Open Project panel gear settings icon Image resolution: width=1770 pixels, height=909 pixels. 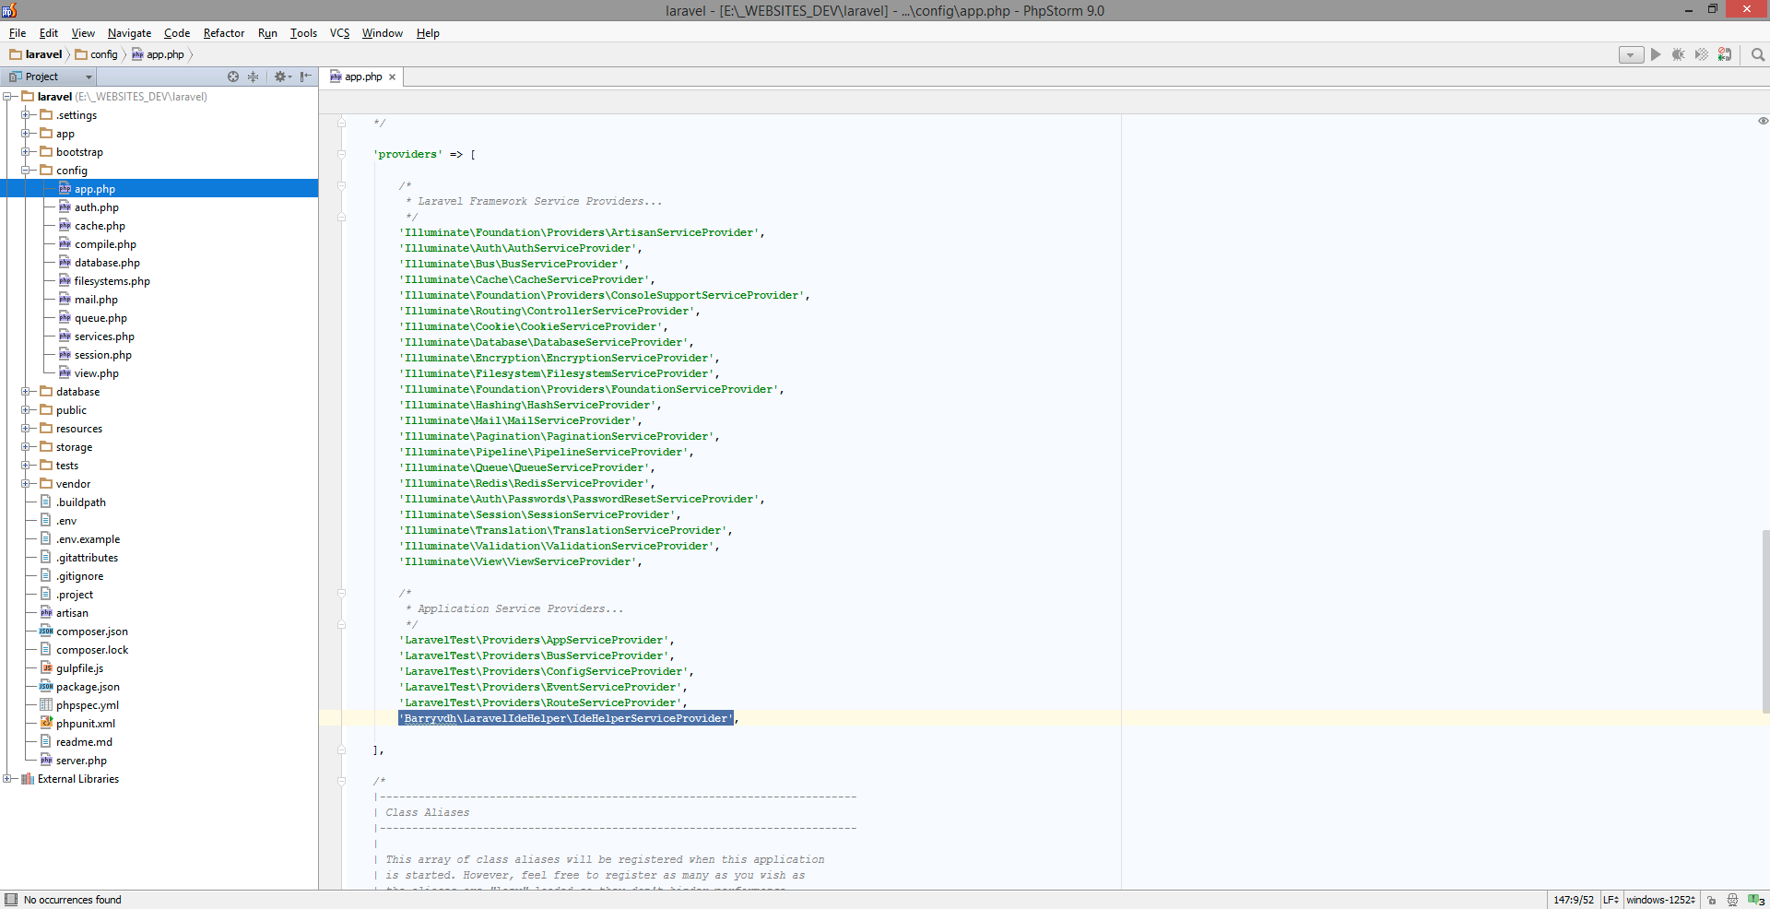(281, 77)
